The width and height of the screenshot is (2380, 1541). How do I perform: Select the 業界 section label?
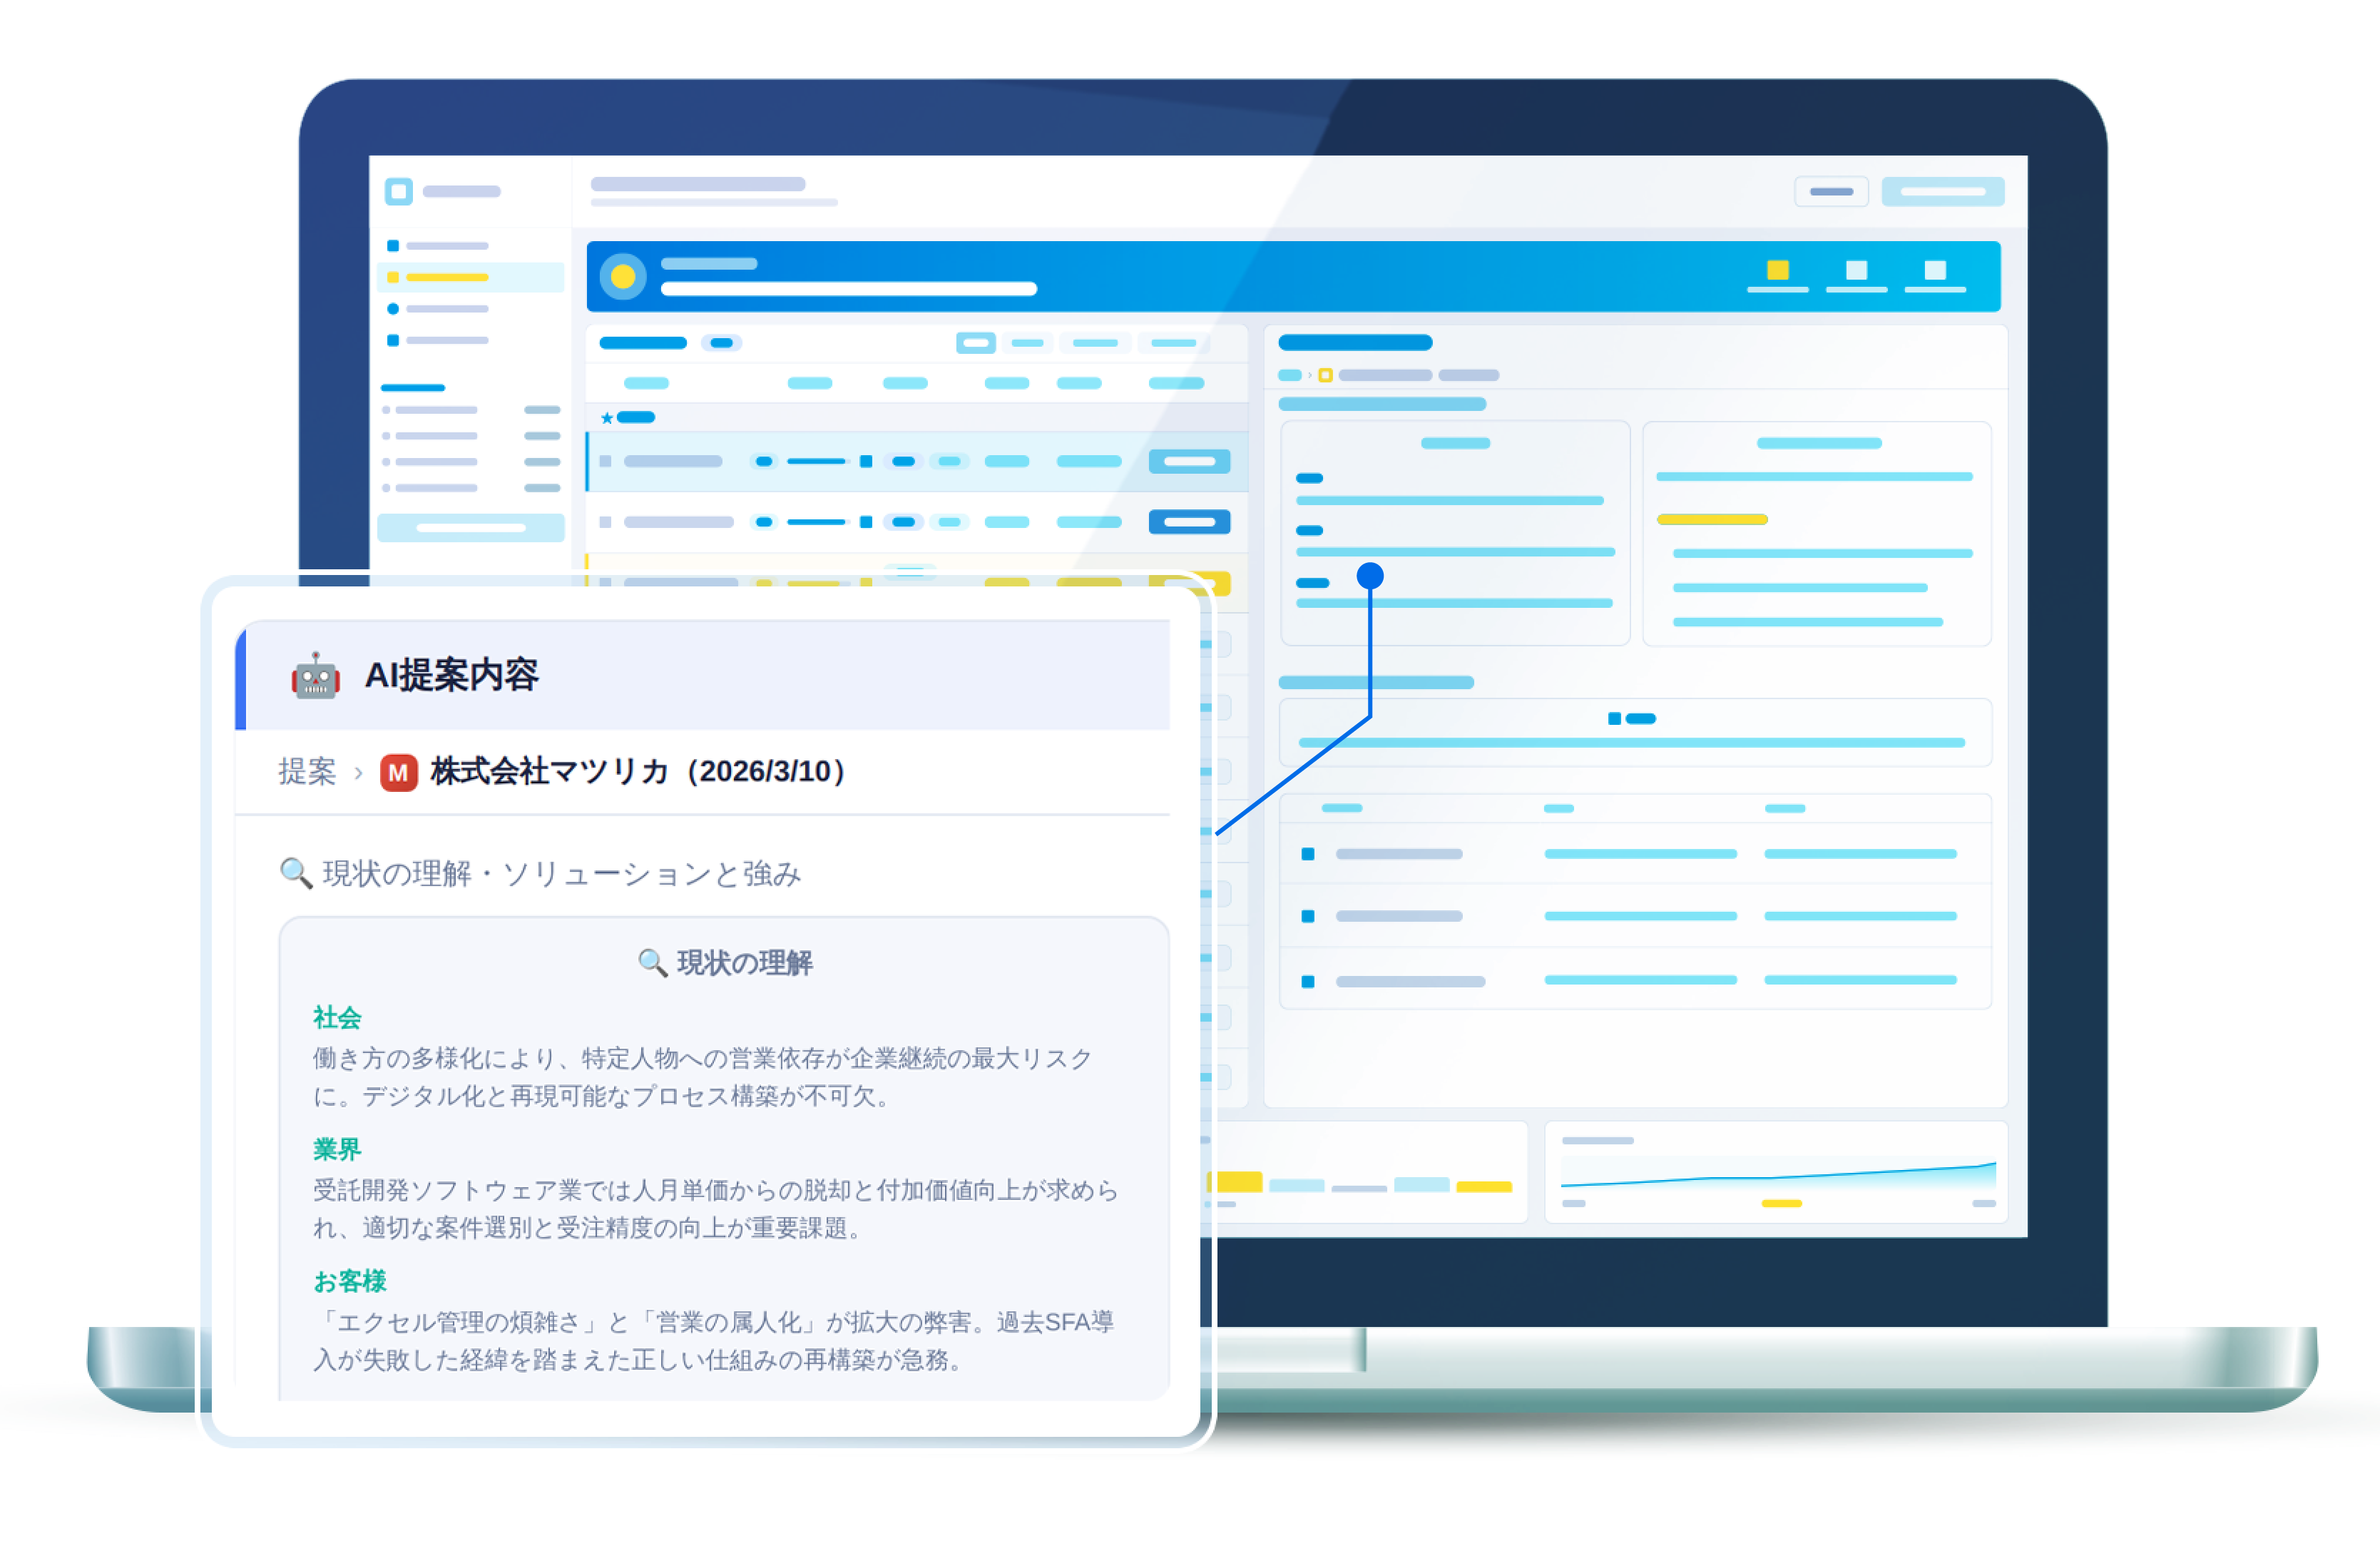point(337,1150)
